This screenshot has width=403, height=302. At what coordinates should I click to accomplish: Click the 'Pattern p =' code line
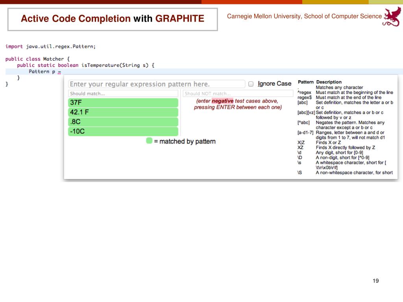pyautogui.click(x=45, y=72)
